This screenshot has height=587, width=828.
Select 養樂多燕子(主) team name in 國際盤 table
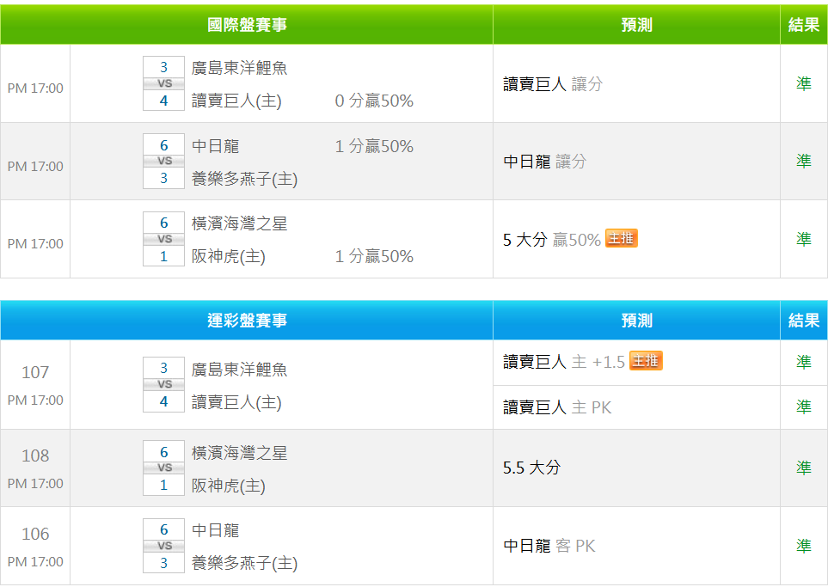click(x=244, y=179)
